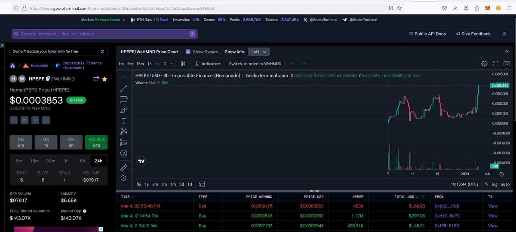Screen dimensions: 516x232
Task: Activate the chart zoom-in tool
Action: point(124,178)
